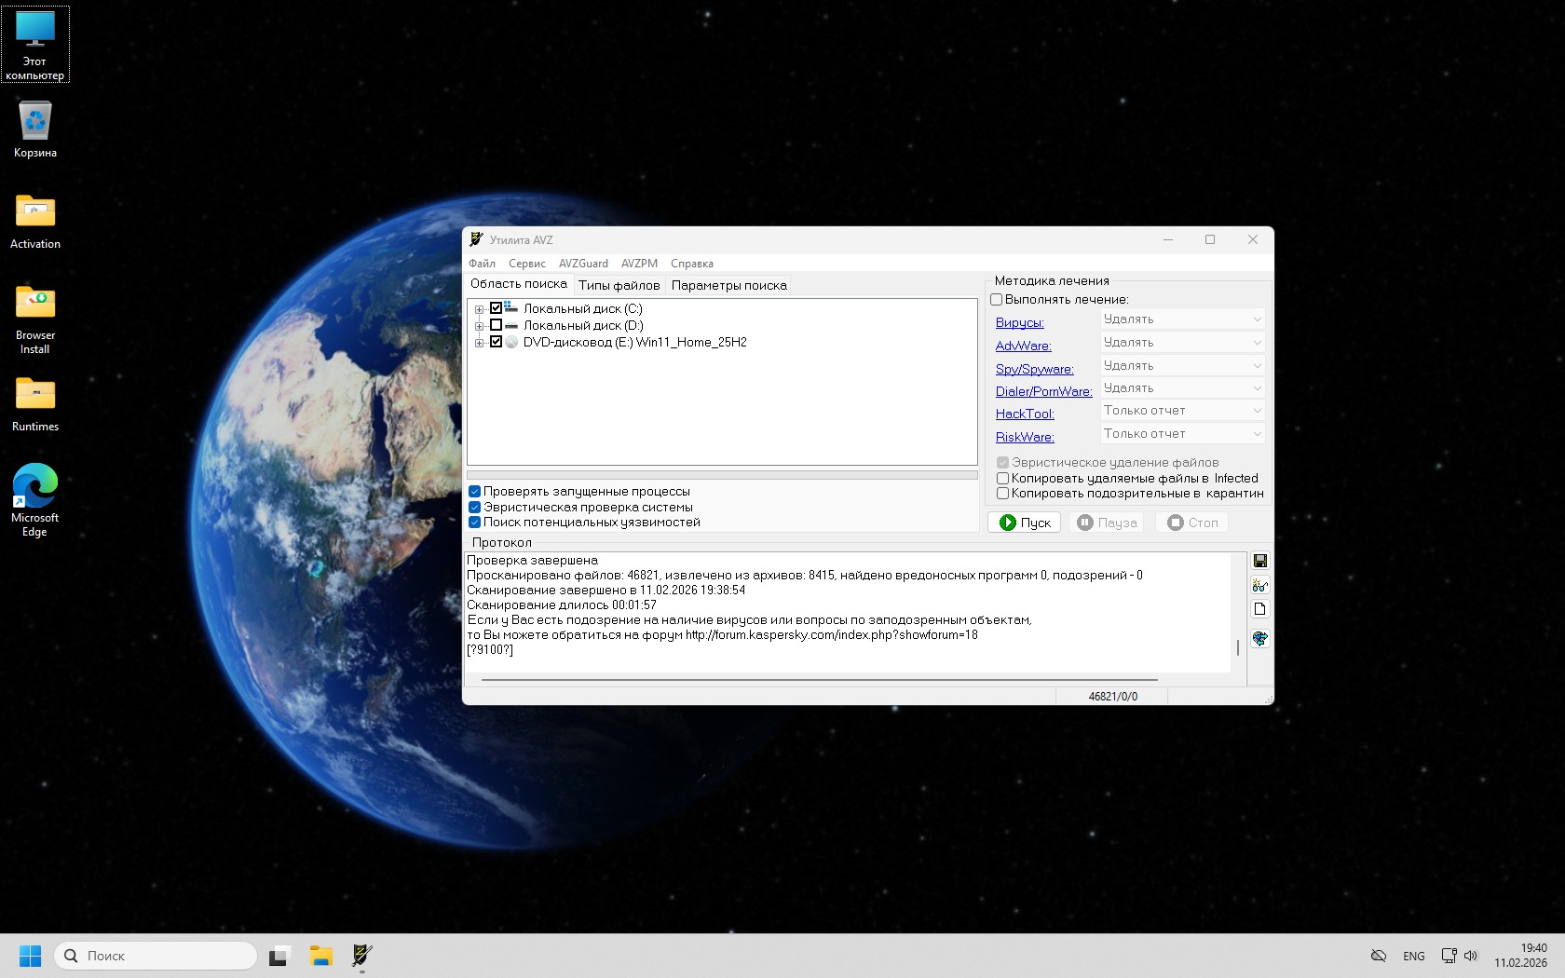1565x978 pixels.
Task: Uncheck Проверять запущенные процессы
Action: point(475,492)
